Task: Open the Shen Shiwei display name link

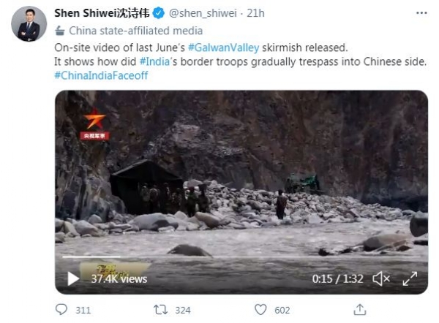Action: [x=102, y=13]
